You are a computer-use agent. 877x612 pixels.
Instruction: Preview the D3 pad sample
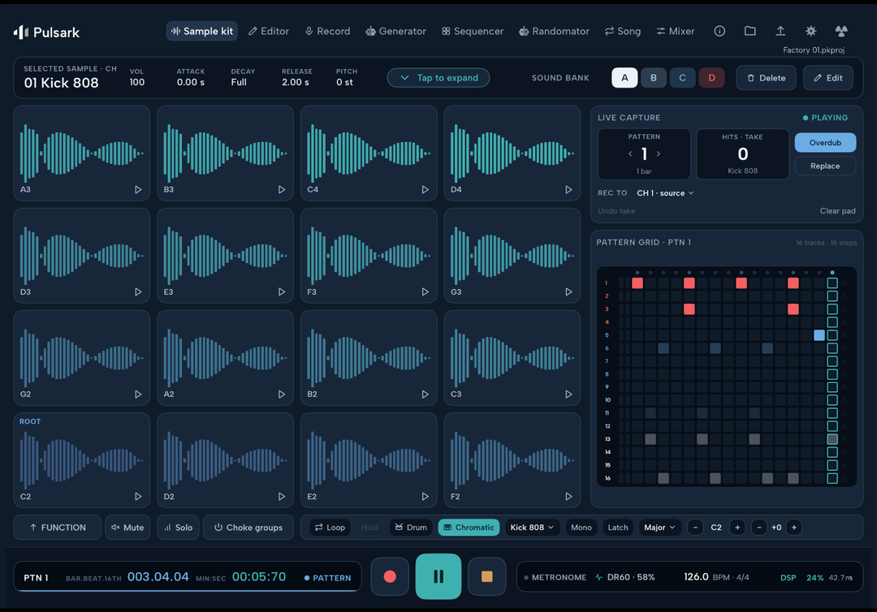138,291
